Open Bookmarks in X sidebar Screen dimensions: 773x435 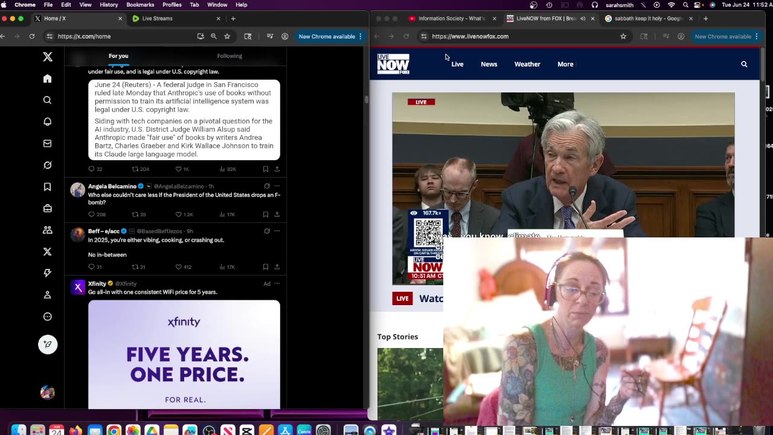click(x=48, y=187)
